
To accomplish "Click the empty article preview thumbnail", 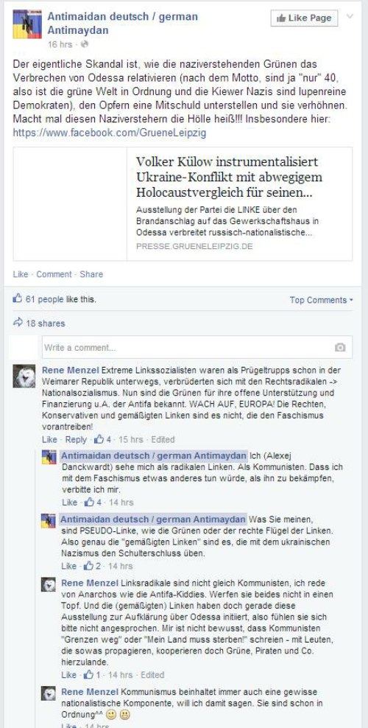I will coord(70,204).
